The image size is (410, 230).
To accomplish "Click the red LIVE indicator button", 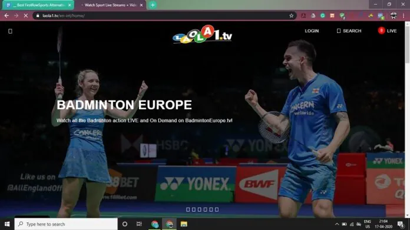I will [x=387, y=31].
